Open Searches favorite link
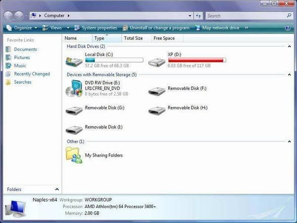This screenshot has width=297, height=223. click(x=23, y=82)
